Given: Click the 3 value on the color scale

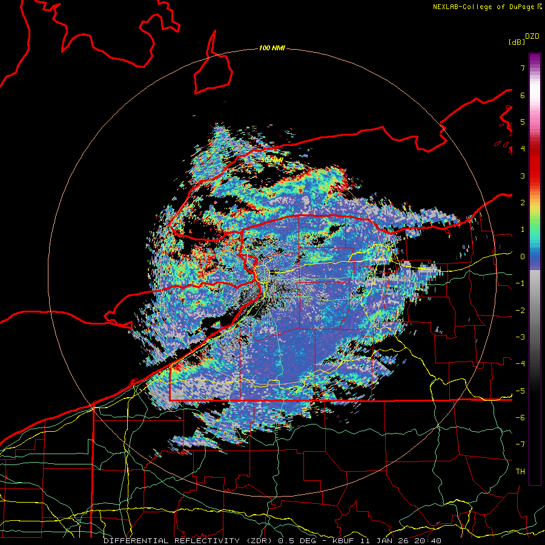Looking at the screenshot, I should pos(523,176).
